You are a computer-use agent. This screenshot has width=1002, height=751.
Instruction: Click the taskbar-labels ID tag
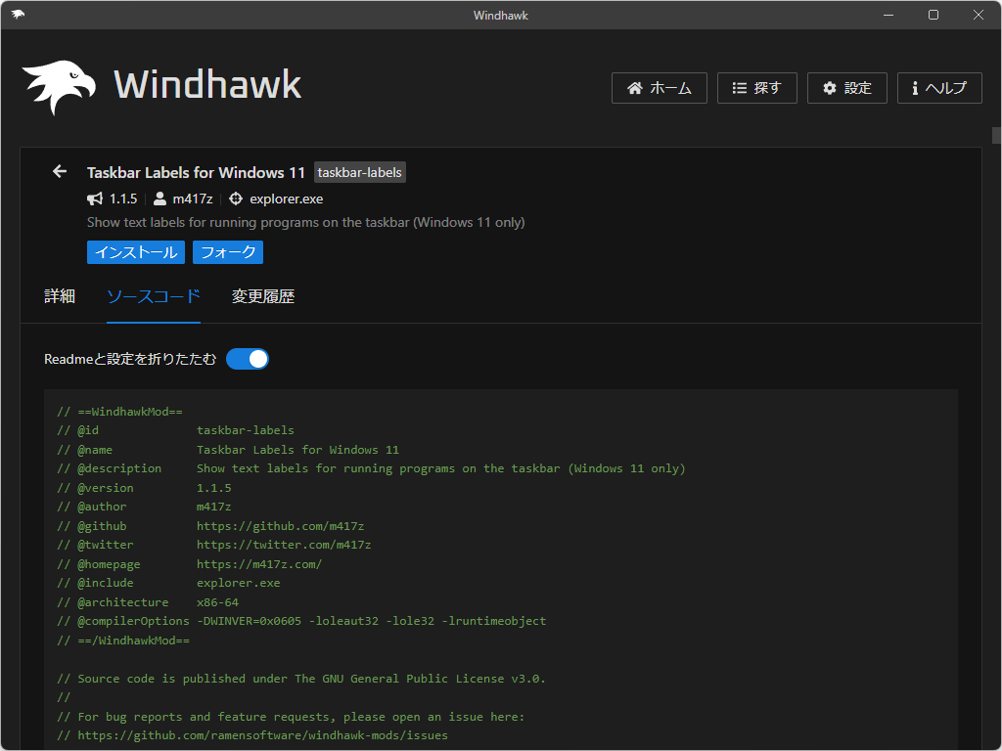pyautogui.click(x=360, y=172)
